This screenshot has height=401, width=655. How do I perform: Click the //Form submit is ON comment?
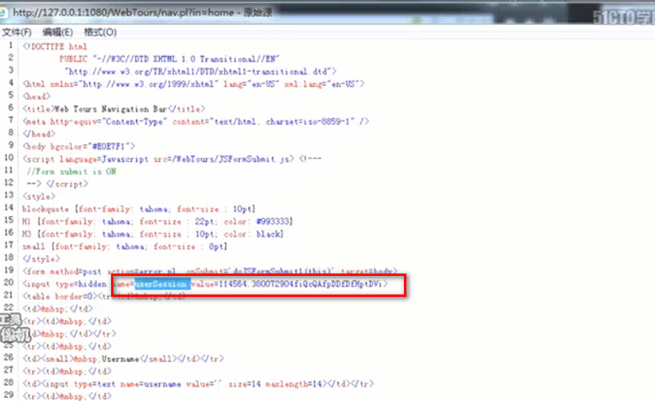tap(71, 172)
